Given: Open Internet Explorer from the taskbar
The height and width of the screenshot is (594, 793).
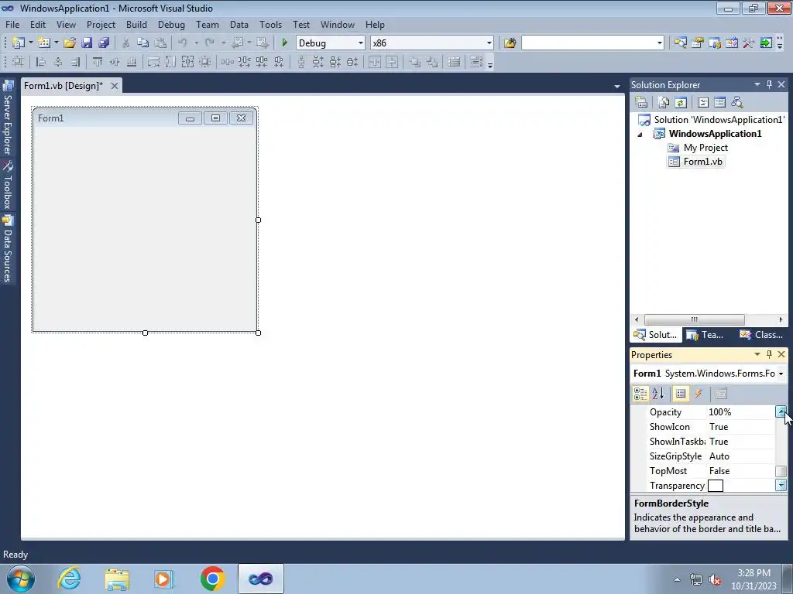Looking at the screenshot, I should (69, 579).
